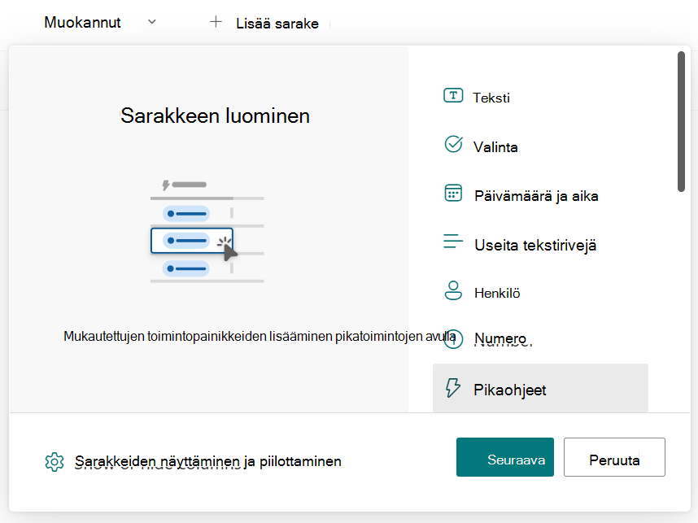Select the Teksti column type icon
Screen dimensions: 698x523
tap(453, 96)
